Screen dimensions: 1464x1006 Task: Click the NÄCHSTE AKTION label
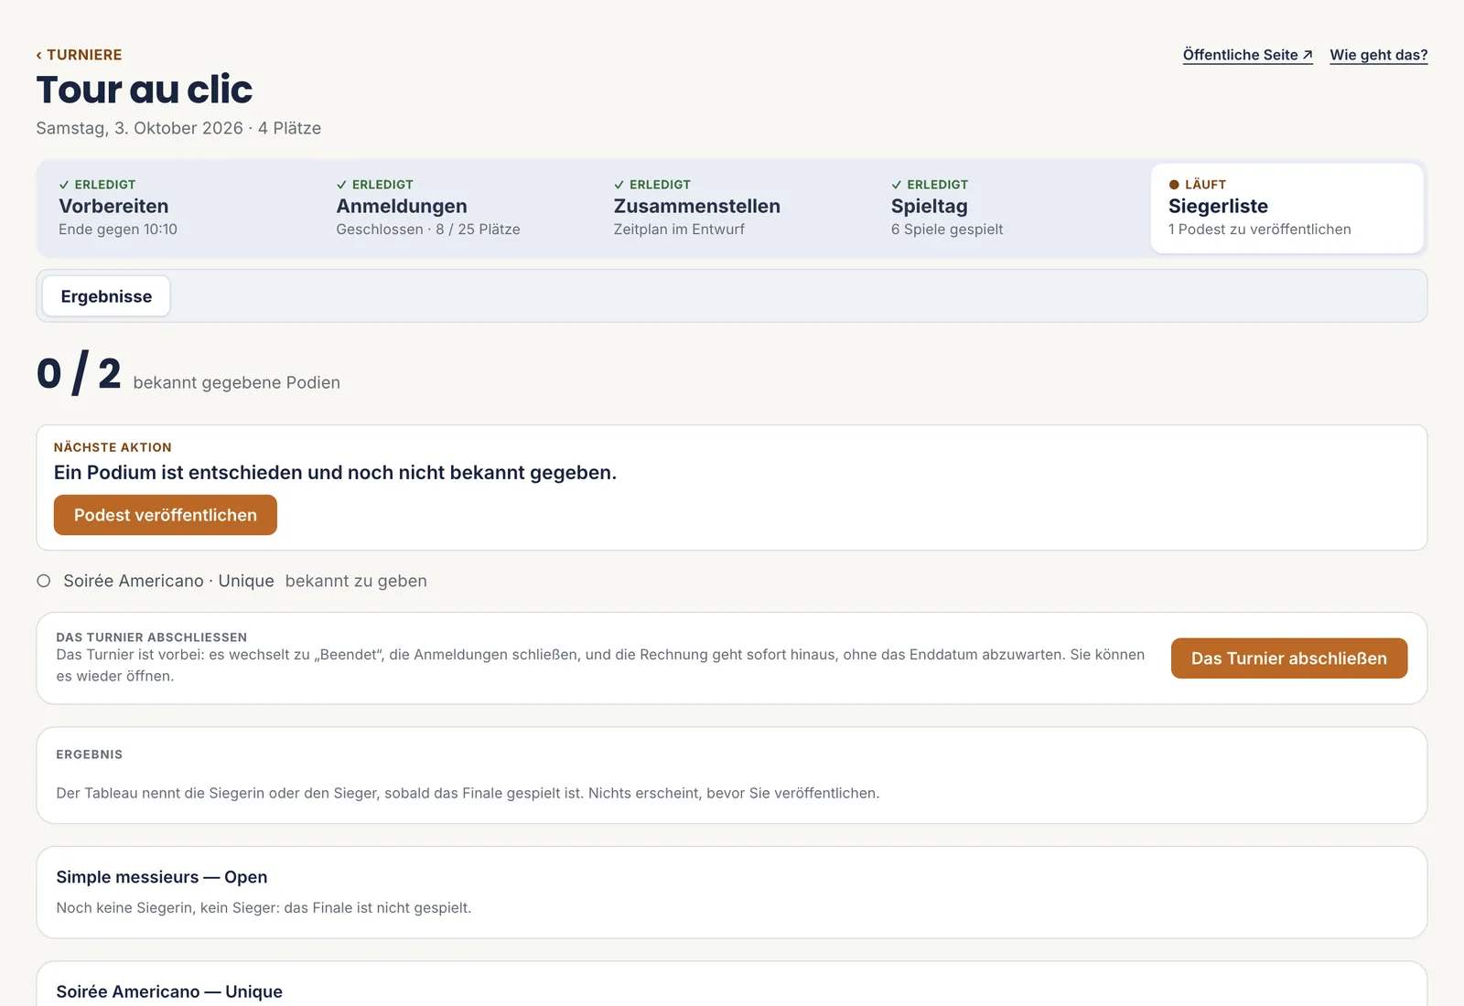[x=113, y=447]
